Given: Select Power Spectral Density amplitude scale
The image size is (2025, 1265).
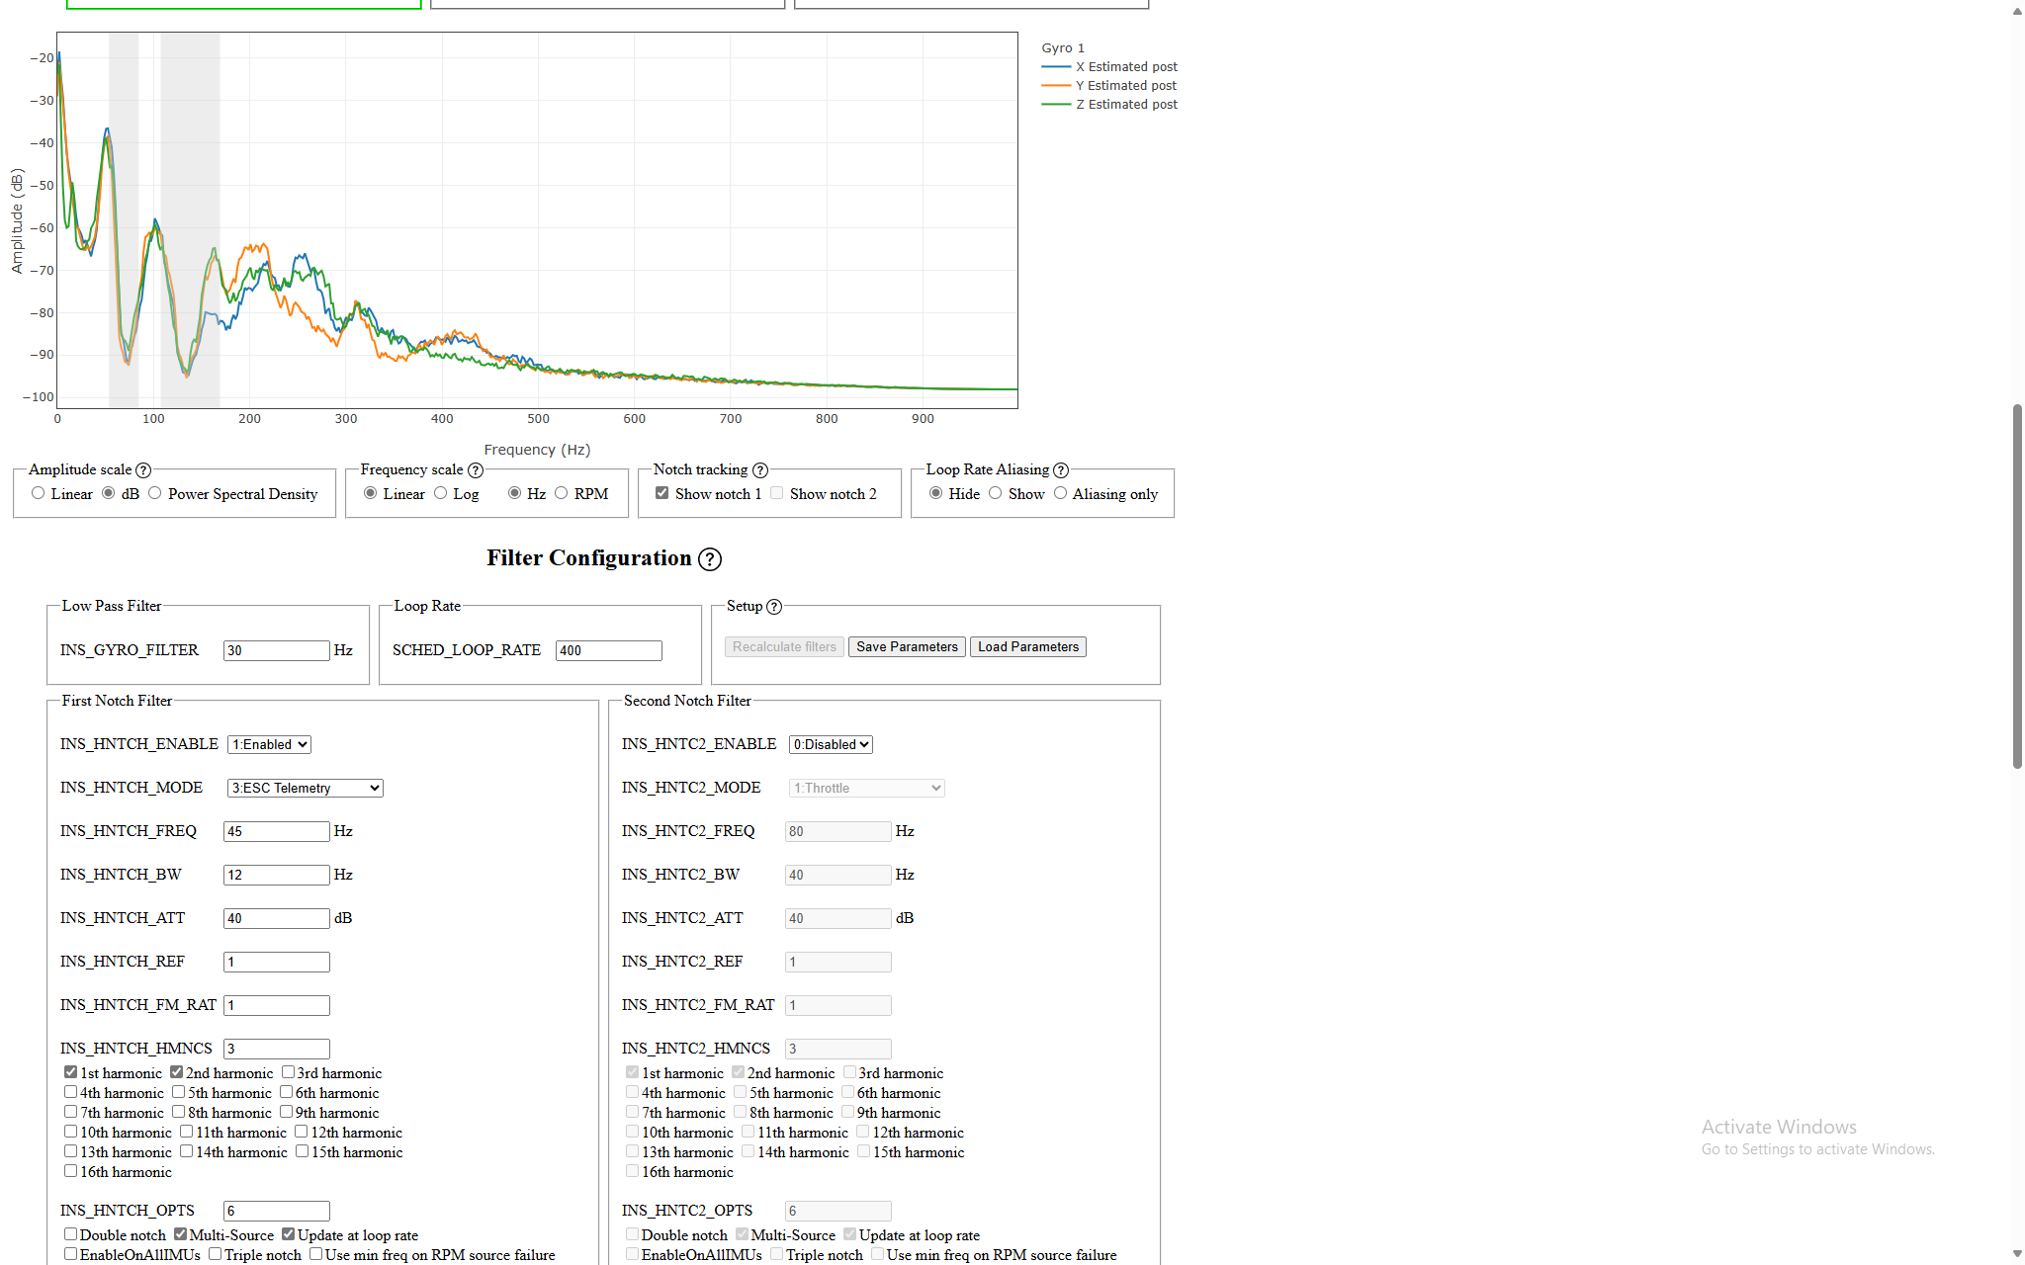Looking at the screenshot, I should click(x=155, y=493).
